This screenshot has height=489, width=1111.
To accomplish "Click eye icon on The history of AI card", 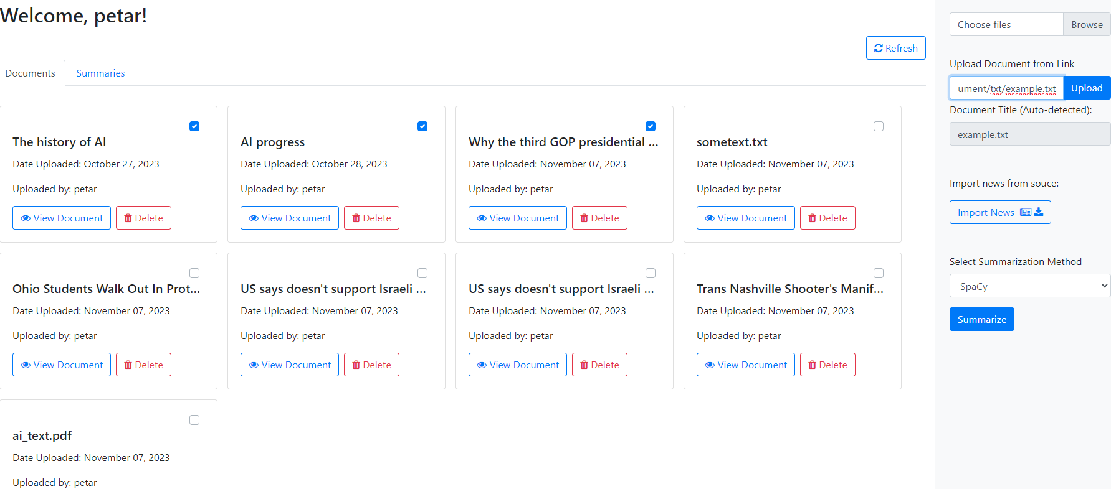I will pos(26,218).
